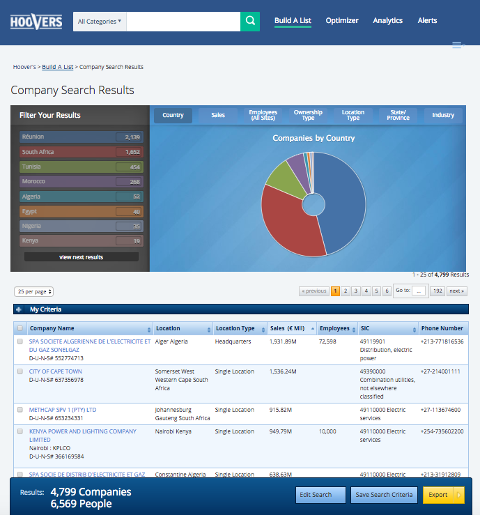Viewport: 480px width, 515px height.
Task: Filter by Egypt orange bar
Action: pos(81,212)
